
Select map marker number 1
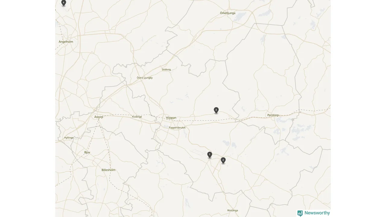(210, 155)
